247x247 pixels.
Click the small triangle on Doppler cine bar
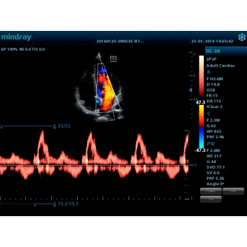tap(35, 205)
